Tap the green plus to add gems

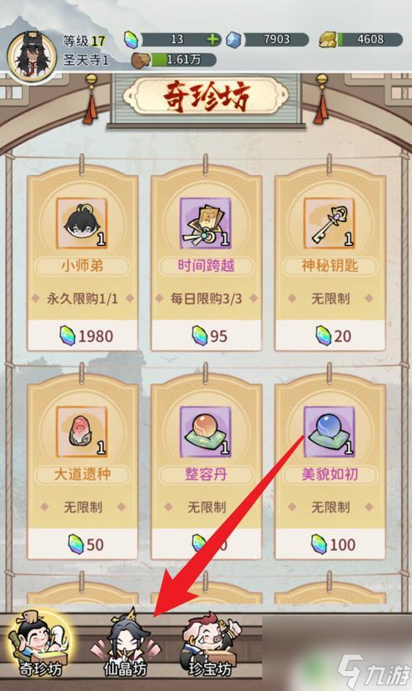coord(213,40)
